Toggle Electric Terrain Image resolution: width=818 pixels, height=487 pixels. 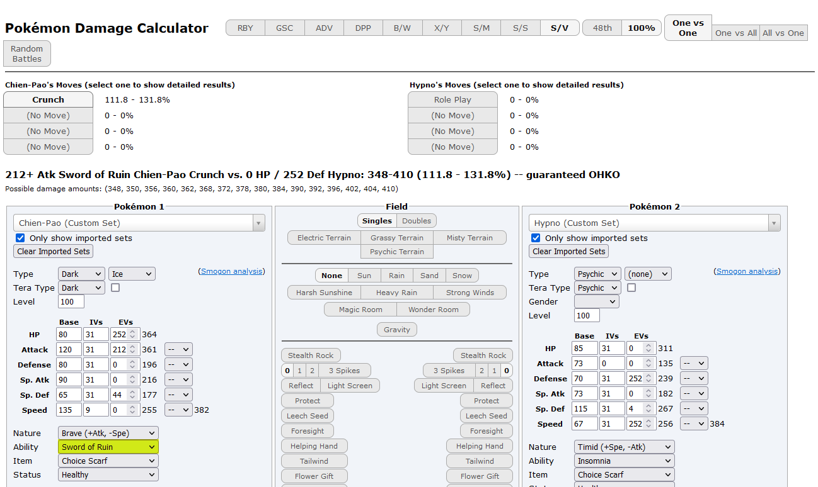point(324,238)
